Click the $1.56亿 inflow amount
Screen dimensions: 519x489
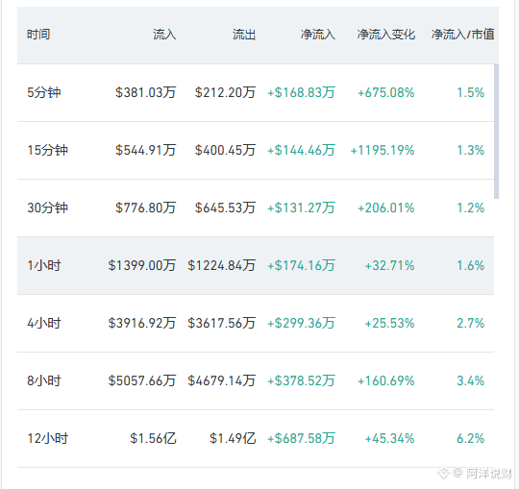[x=153, y=438]
